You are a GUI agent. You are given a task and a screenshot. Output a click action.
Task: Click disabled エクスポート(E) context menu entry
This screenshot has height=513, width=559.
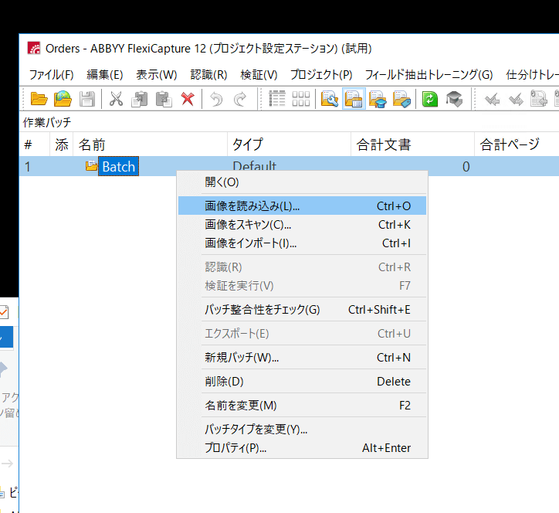pyautogui.click(x=302, y=334)
